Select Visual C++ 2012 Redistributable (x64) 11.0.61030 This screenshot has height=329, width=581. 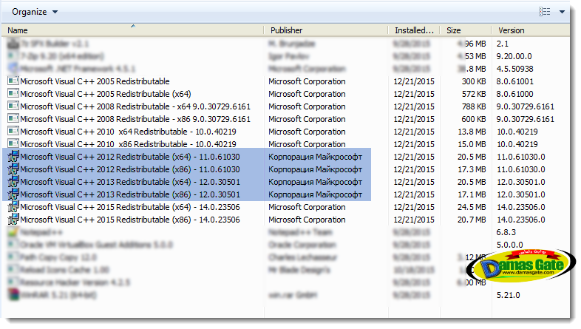[130, 157]
